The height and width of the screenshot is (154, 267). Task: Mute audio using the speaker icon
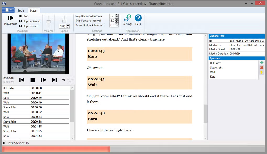[x=63, y=80]
